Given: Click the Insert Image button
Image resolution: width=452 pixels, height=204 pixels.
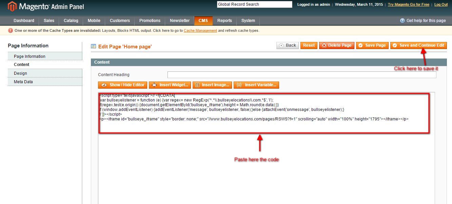Looking at the screenshot, I should click(x=212, y=85).
